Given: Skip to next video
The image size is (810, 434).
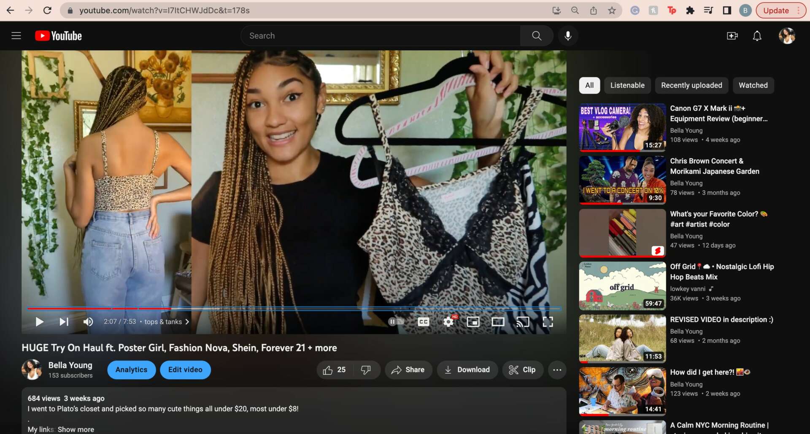Looking at the screenshot, I should click(x=64, y=322).
